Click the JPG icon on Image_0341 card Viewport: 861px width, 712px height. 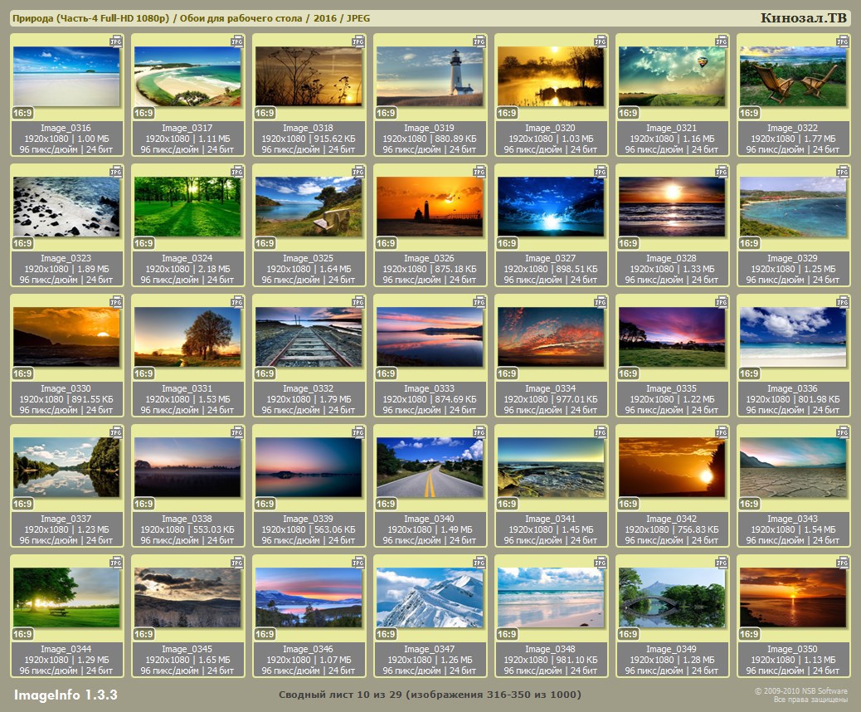click(x=601, y=432)
